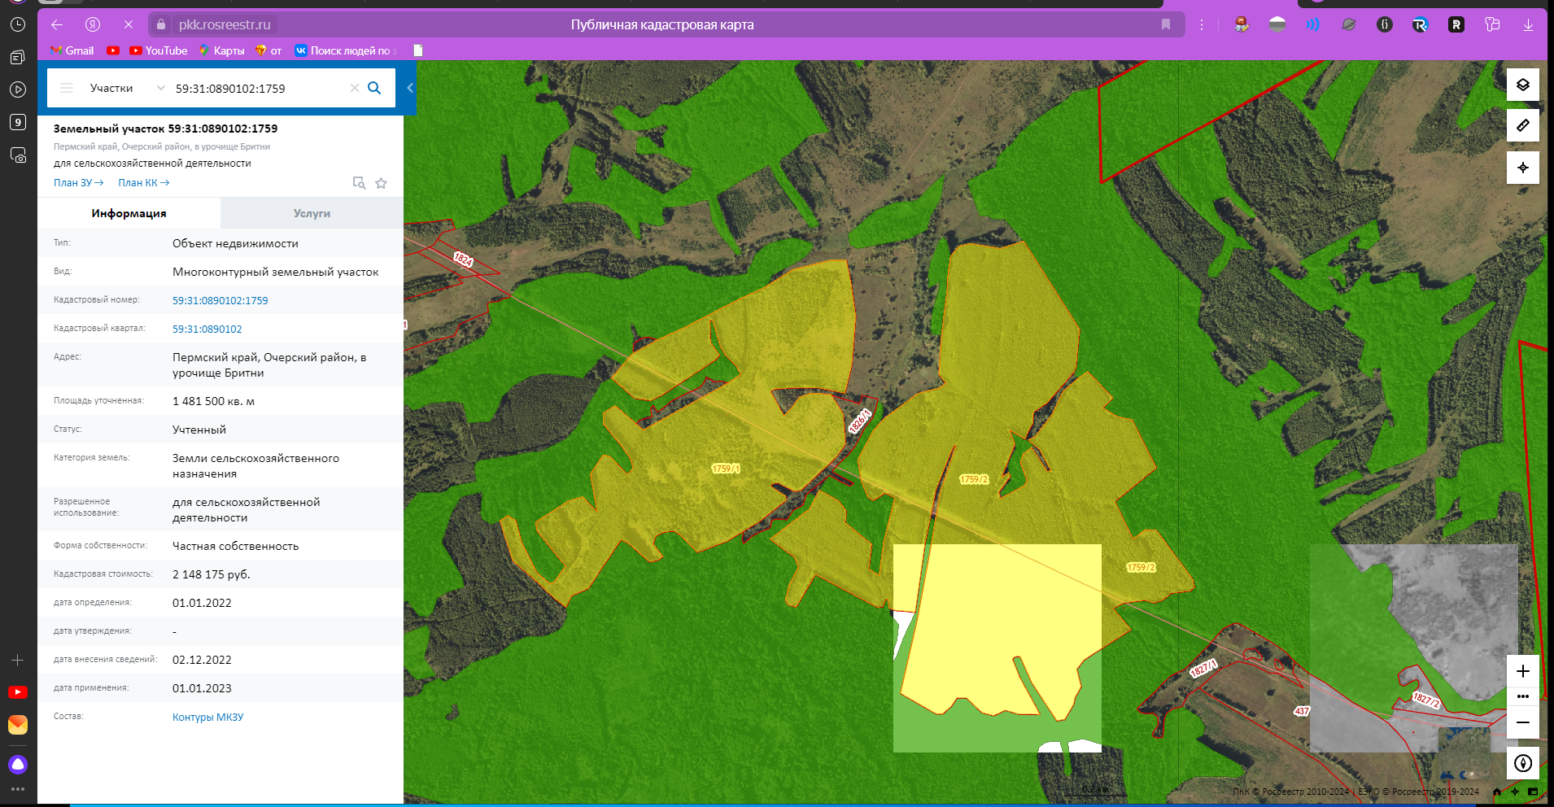Image resolution: width=1554 pixels, height=807 pixels.
Task: Activate the ruler measurement tool
Action: click(1523, 125)
